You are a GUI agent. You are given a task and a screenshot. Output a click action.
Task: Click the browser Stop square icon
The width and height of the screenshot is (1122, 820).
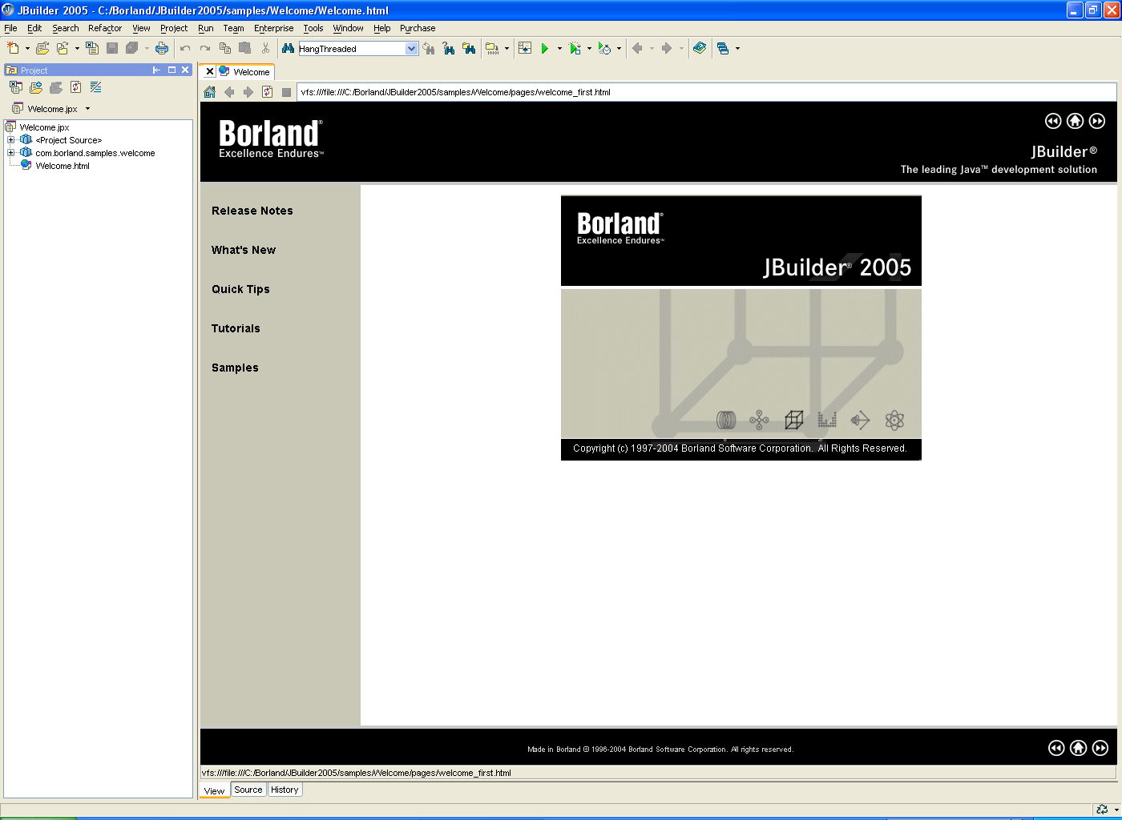click(286, 92)
